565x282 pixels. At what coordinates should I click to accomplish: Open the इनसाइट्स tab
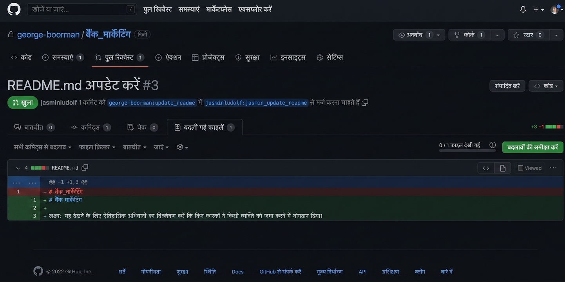pyautogui.click(x=288, y=57)
